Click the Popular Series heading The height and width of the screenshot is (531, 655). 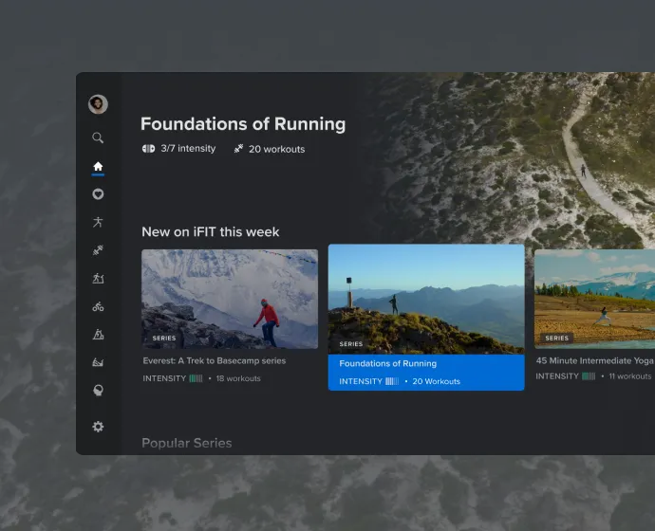click(x=187, y=443)
